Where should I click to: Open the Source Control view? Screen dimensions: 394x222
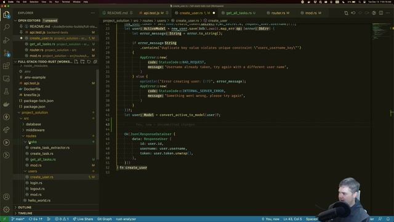(6, 53)
